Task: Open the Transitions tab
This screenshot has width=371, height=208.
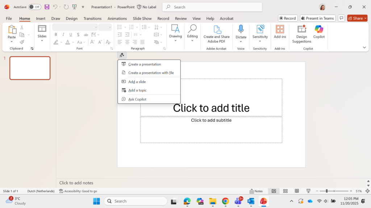Action: coord(92,18)
